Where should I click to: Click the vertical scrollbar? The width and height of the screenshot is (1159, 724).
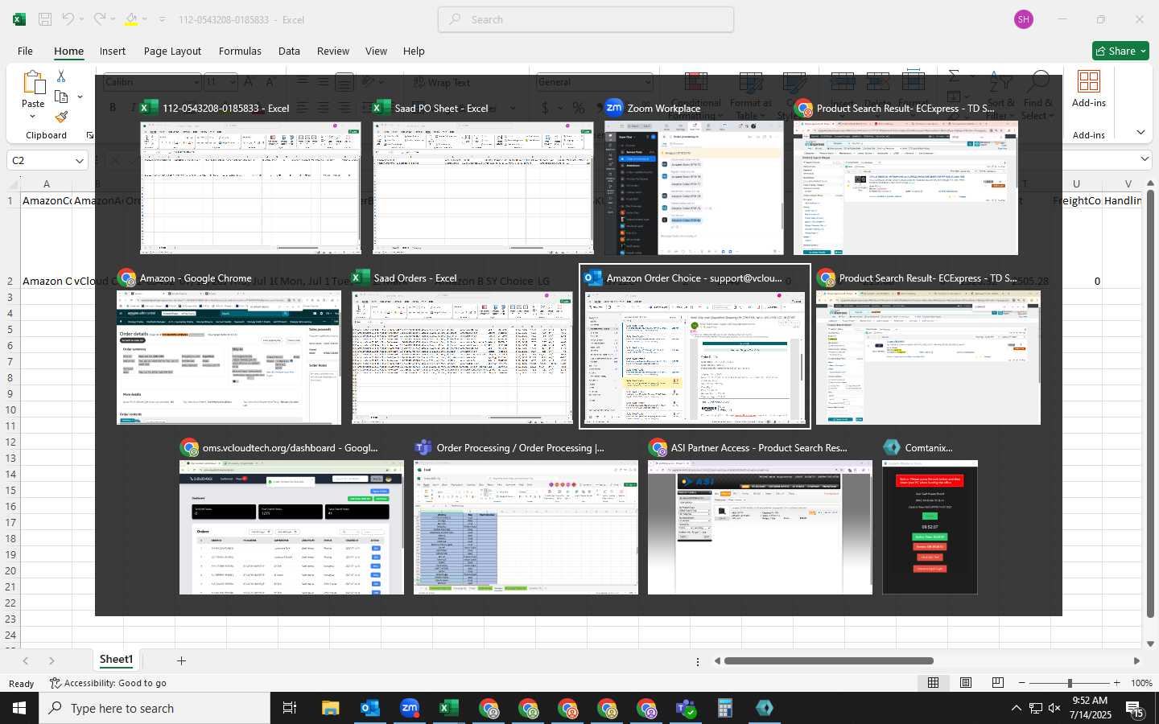[x=1150, y=402]
